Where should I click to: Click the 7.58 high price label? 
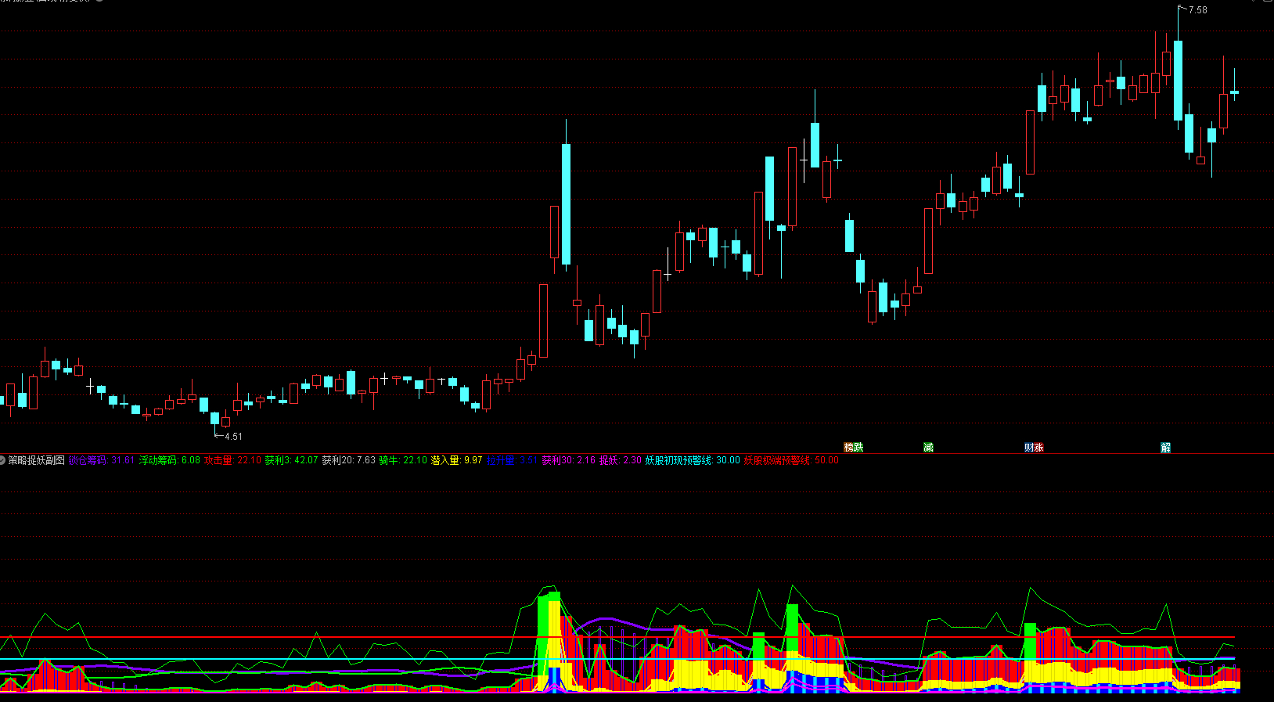(x=1197, y=10)
